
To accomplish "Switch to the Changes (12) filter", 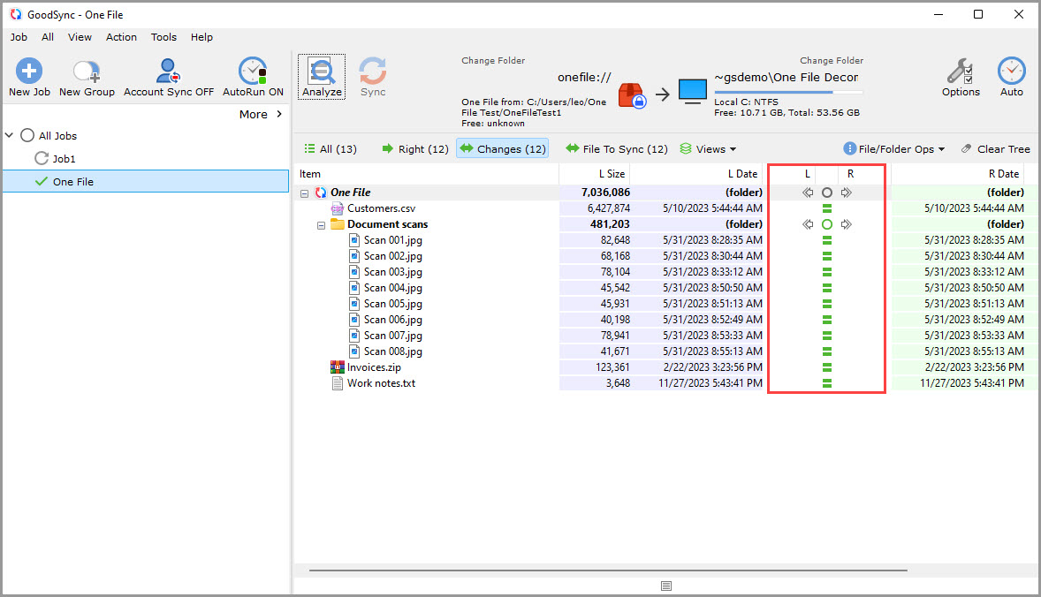I will click(503, 148).
